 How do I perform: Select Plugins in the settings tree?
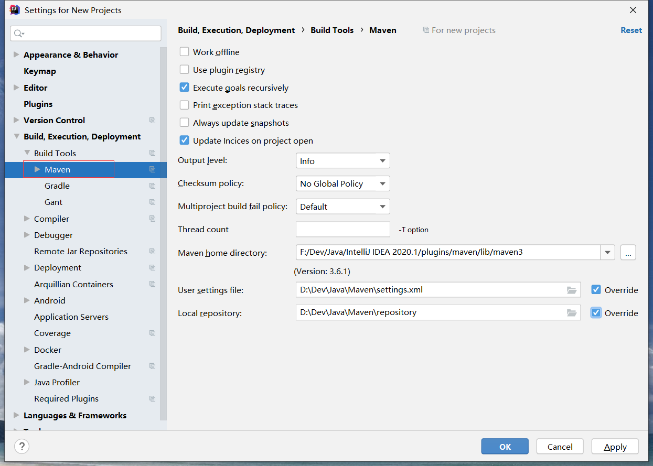pyautogui.click(x=38, y=104)
